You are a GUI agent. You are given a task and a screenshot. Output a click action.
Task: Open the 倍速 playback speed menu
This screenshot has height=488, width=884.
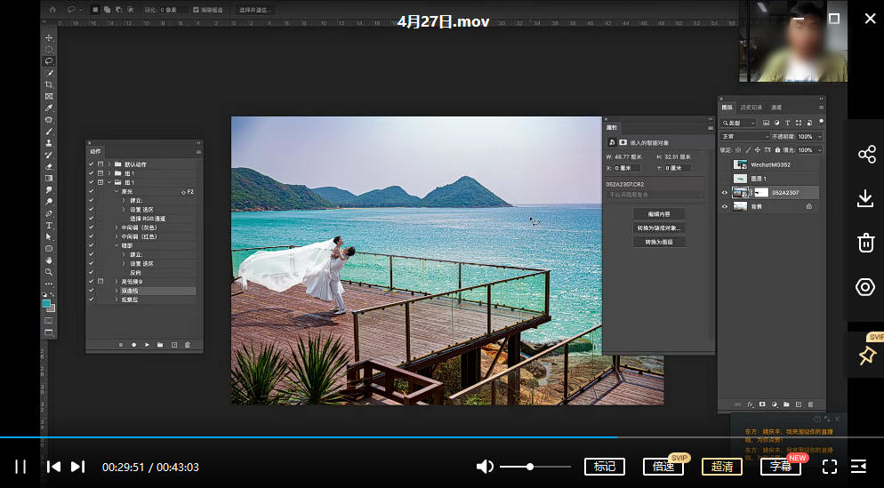click(663, 467)
